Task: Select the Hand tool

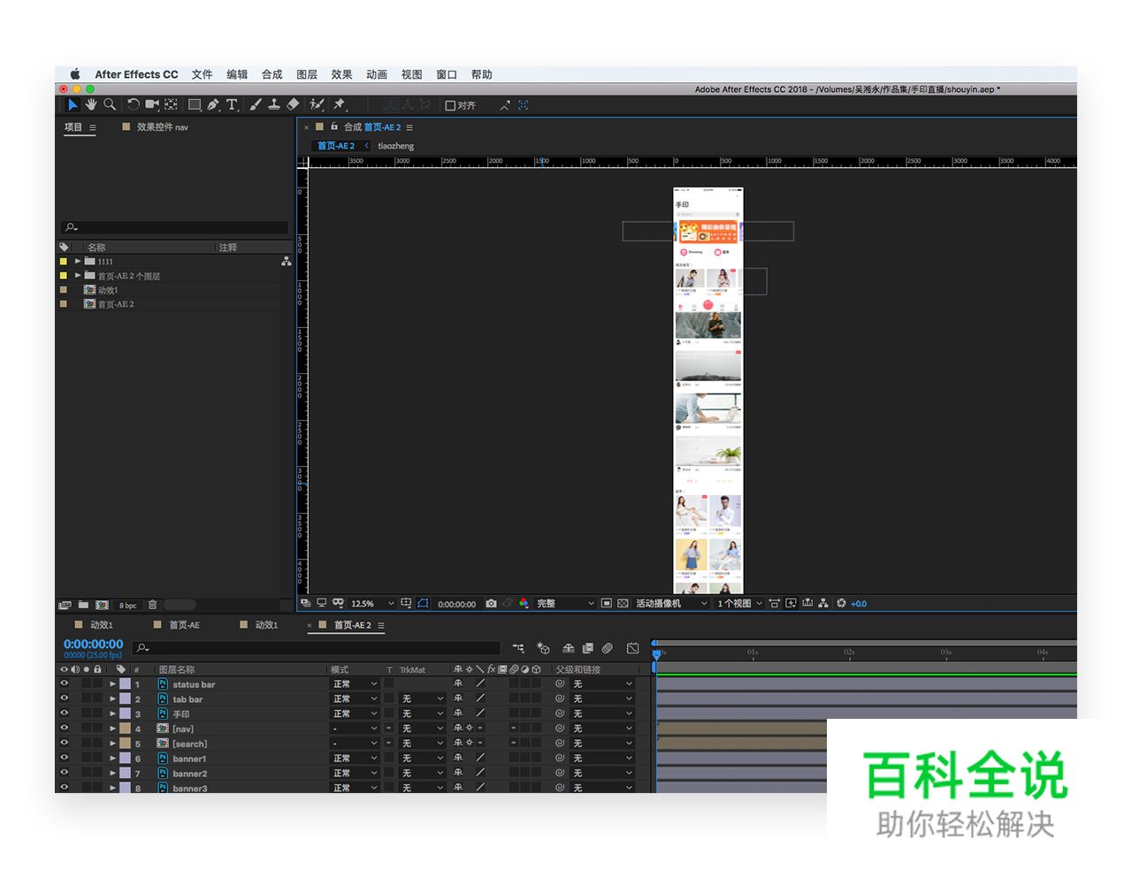Action: click(91, 104)
